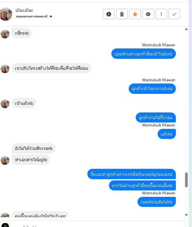Screen dimensions: 192x227
Task: Mark conversation unread with envelope icon
Action: (148, 14)
